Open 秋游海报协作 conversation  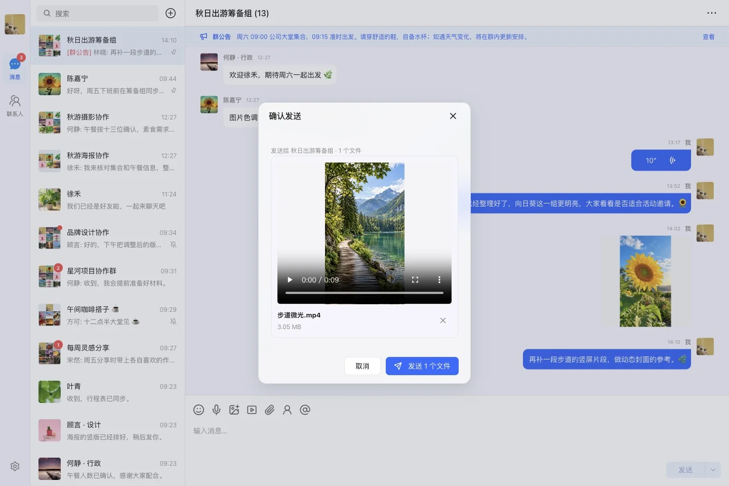[x=107, y=161]
